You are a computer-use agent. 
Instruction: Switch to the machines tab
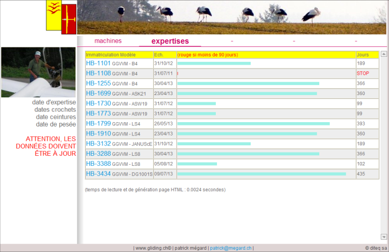tap(108, 41)
